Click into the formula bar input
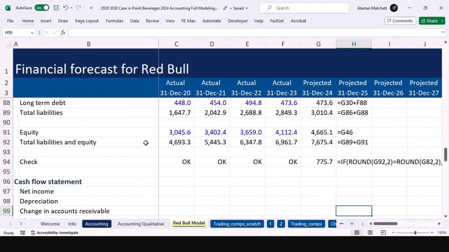The image size is (449, 252). tap(254, 33)
